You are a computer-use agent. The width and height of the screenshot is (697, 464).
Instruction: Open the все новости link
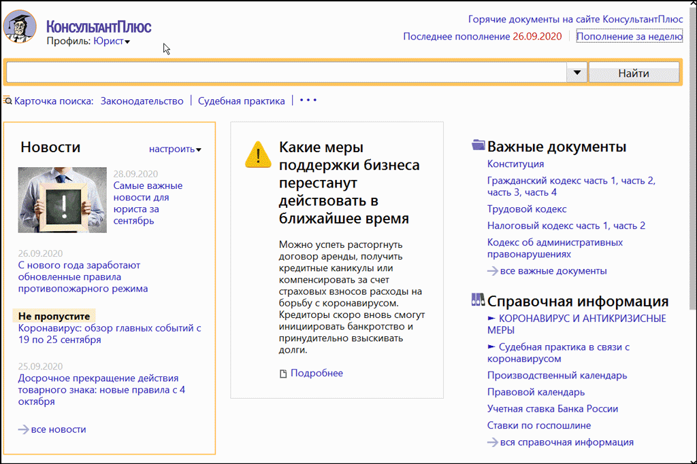tap(59, 429)
